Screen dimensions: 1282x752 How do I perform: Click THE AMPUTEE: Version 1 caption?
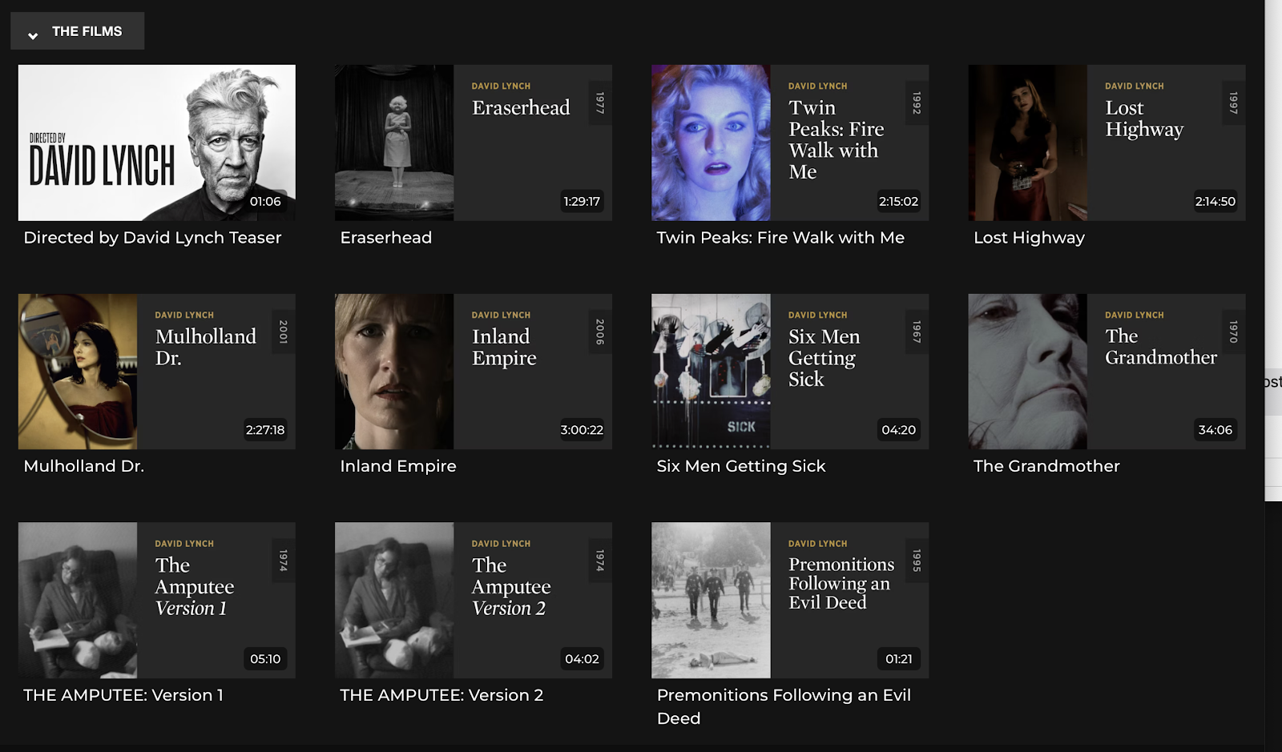(x=123, y=695)
